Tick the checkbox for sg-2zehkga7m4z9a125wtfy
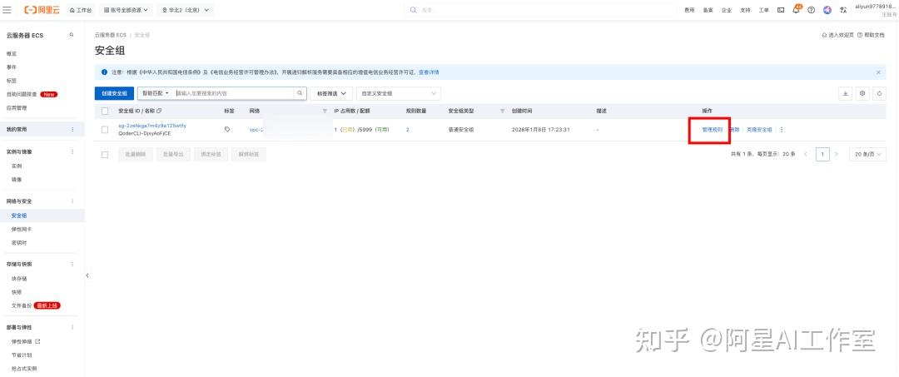Image resolution: width=899 pixels, height=377 pixels. 105,130
